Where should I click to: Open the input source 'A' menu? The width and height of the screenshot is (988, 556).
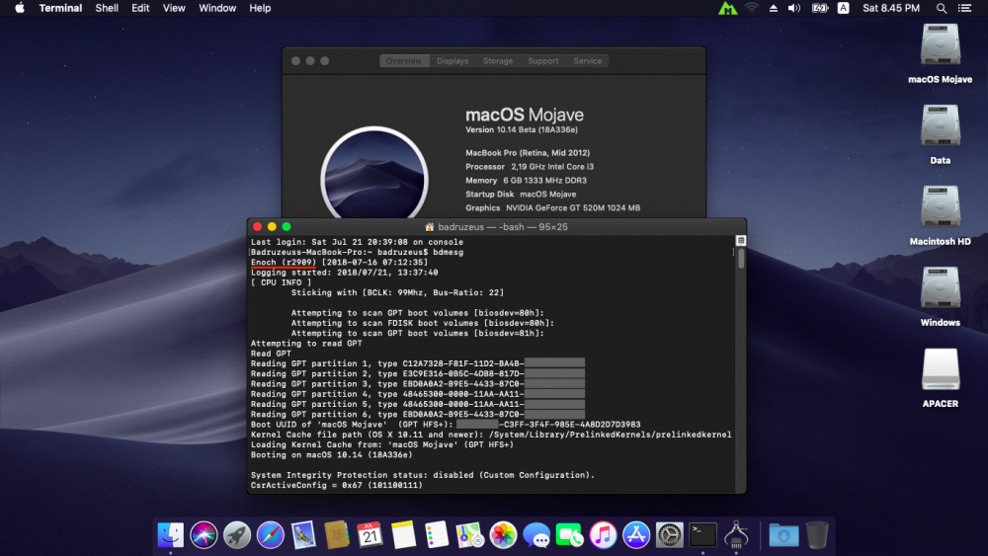click(843, 8)
